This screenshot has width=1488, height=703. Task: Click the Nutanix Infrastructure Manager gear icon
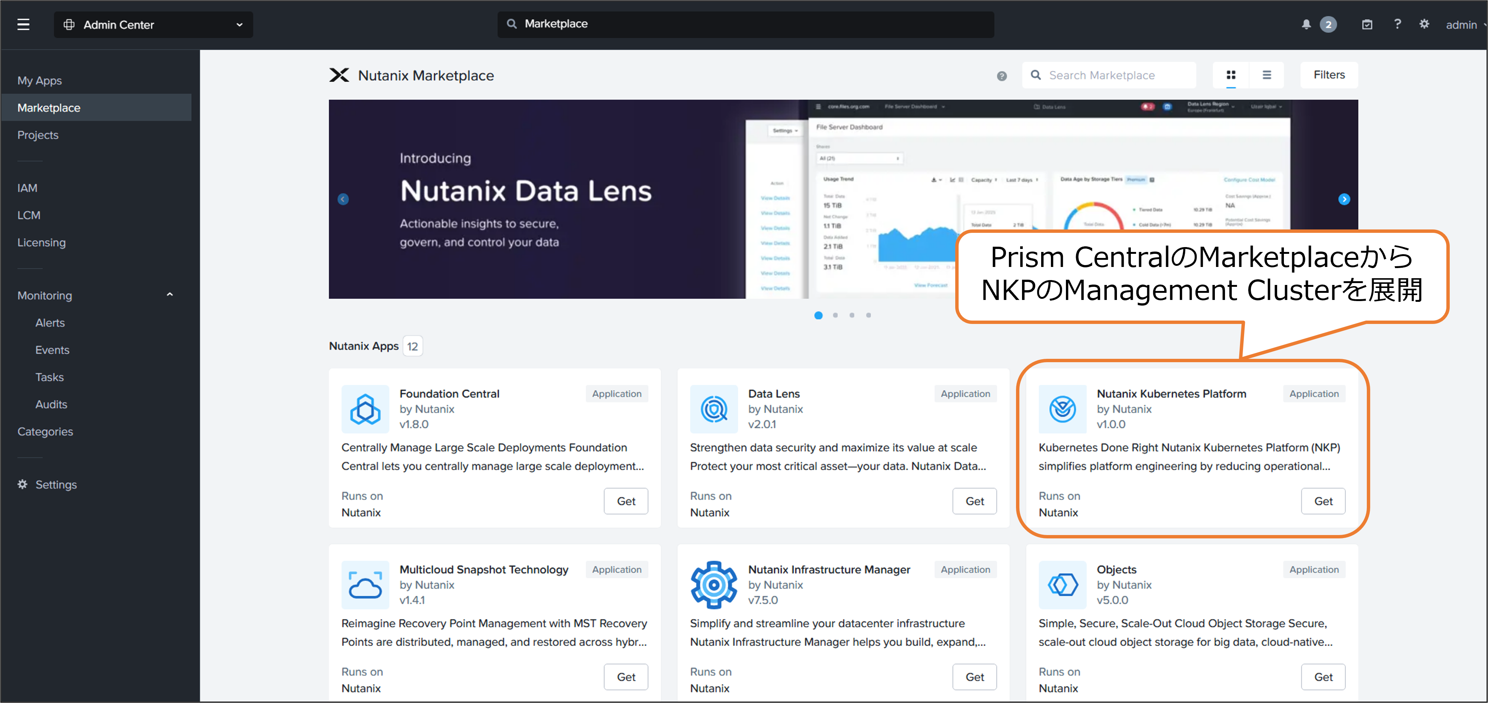tap(714, 585)
